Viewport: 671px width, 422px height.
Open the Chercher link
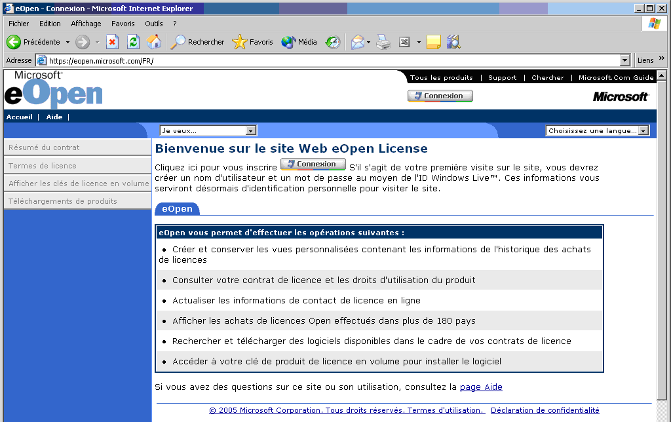547,77
